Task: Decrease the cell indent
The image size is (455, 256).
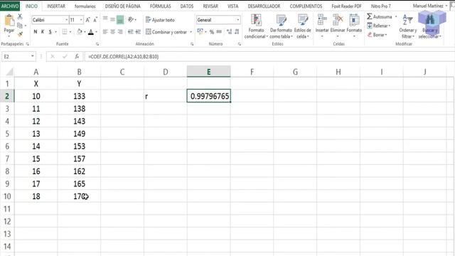Action: (x=131, y=31)
